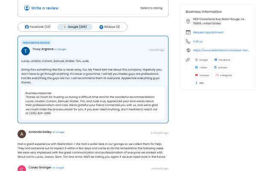Image resolution: width=273 pixels, height=171 pixels.
Task: Open the Twitter social profile button
Action: pyautogui.click(x=201, y=68)
